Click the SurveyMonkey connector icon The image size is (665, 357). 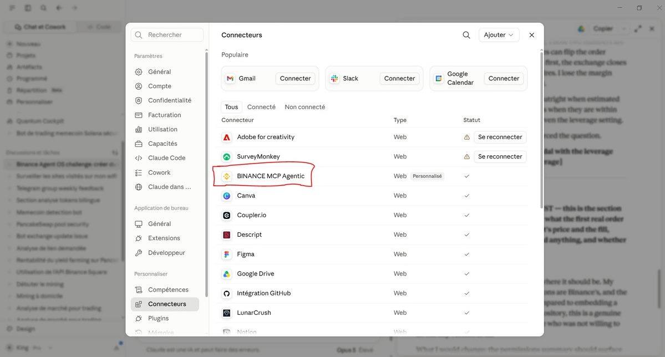click(x=227, y=157)
